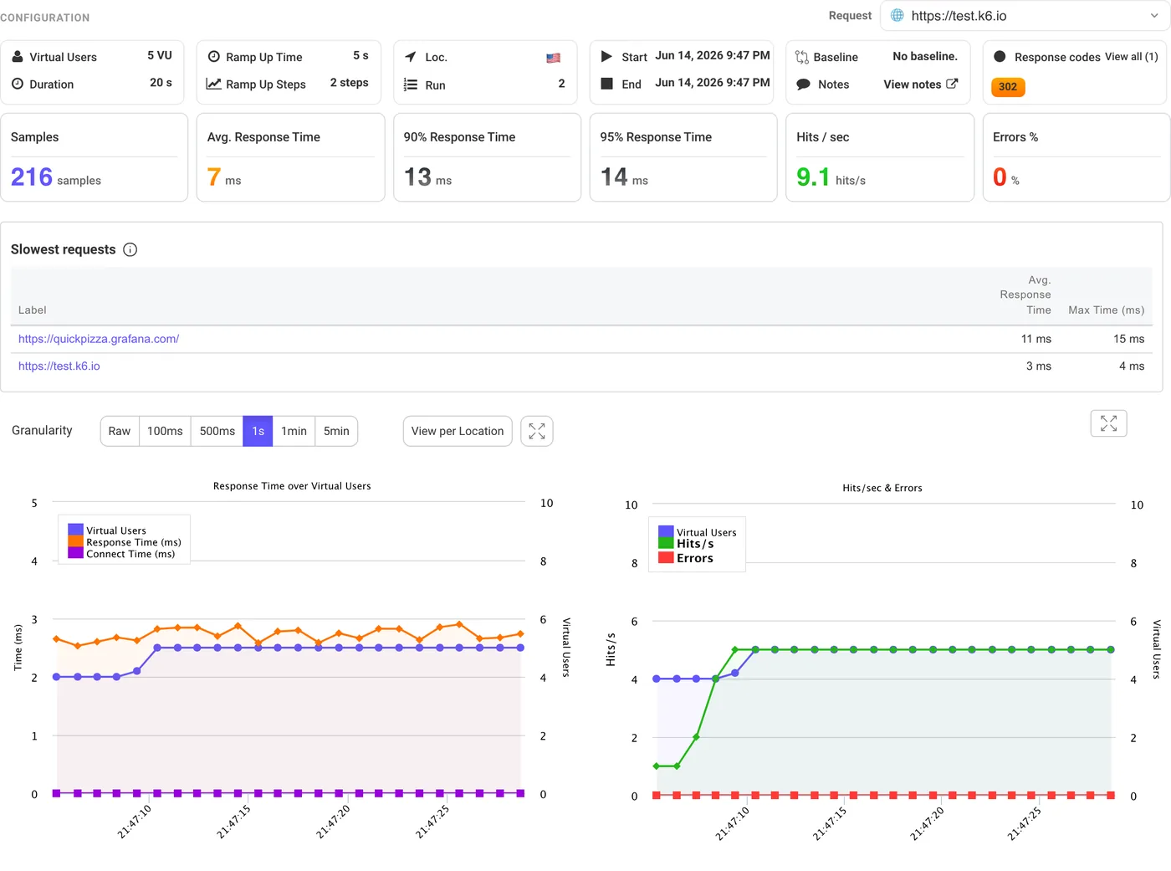Select 5min granularity
Image resolution: width=1171 pixels, height=871 pixels.
(336, 431)
